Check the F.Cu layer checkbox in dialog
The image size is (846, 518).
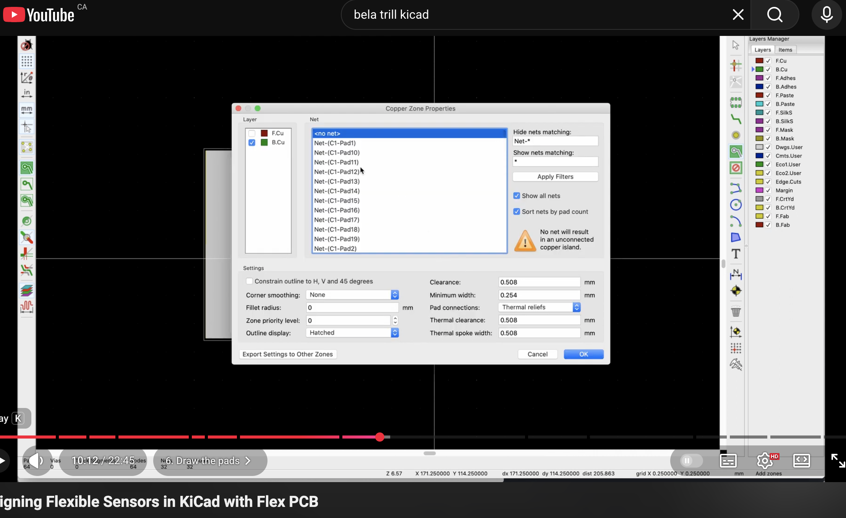point(252,133)
